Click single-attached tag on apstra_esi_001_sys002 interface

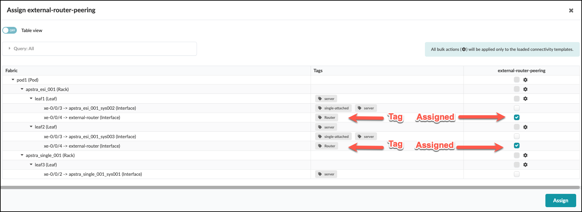click(333, 108)
